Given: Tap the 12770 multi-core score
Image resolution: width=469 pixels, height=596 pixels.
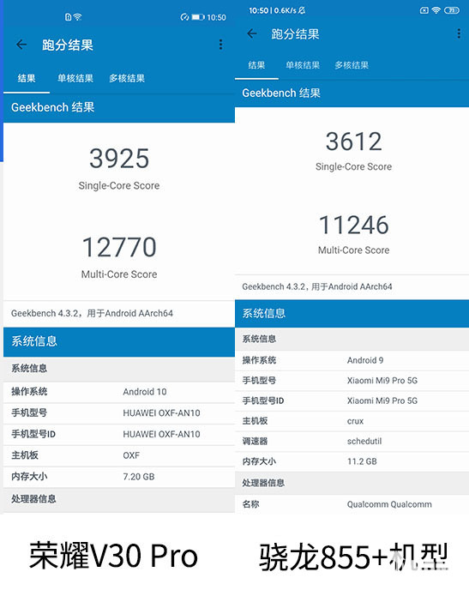Looking at the screenshot, I should tap(119, 247).
